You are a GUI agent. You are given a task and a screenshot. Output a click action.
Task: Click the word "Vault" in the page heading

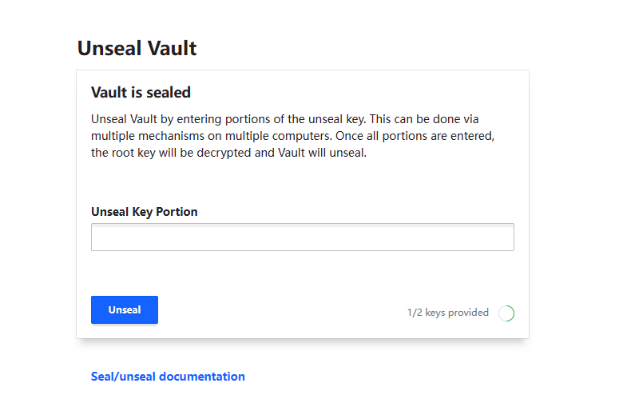pyautogui.click(x=172, y=49)
